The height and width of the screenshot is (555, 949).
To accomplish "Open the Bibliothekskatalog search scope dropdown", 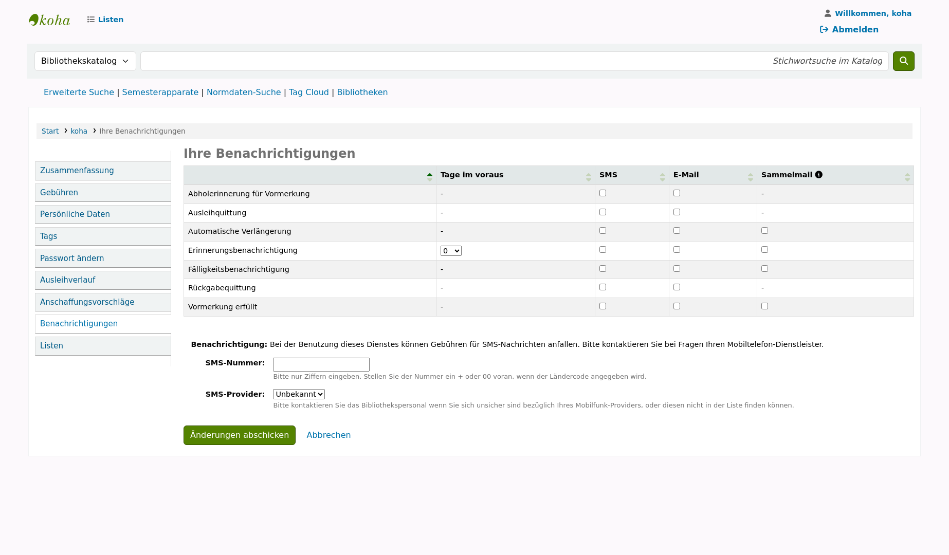I will tap(85, 61).
